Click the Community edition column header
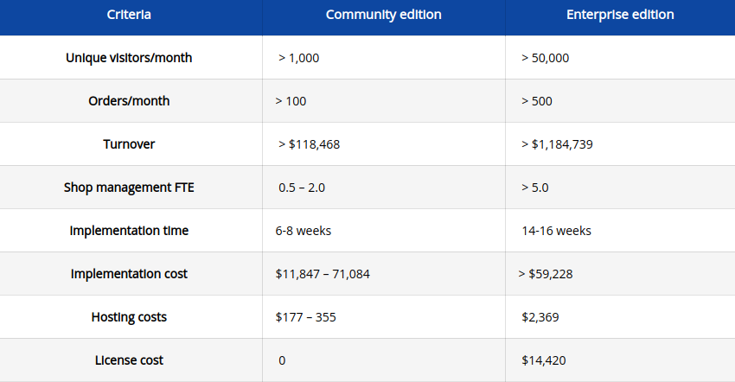This screenshot has height=382, width=735. pyautogui.click(x=383, y=15)
